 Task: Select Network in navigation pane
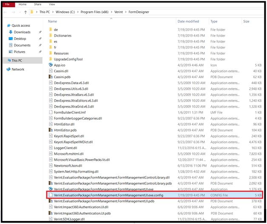(18, 69)
